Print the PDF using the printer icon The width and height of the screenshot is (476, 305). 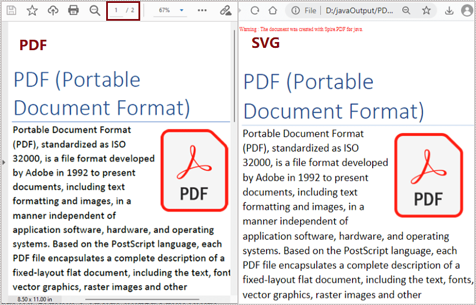[x=73, y=10]
